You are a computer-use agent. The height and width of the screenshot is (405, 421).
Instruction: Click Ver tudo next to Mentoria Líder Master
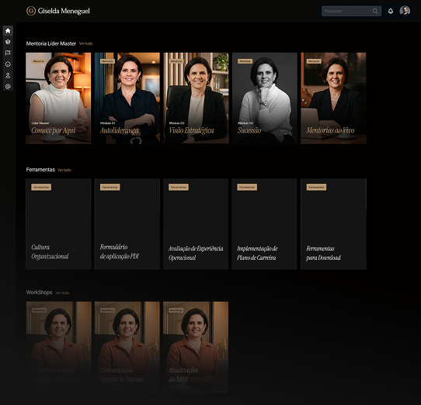pos(86,43)
